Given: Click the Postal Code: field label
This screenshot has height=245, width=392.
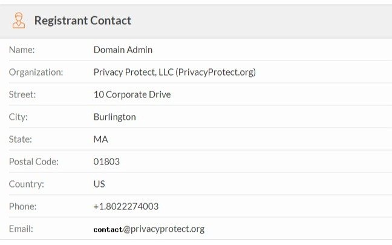Looking at the screenshot, I should [x=34, y=162].
